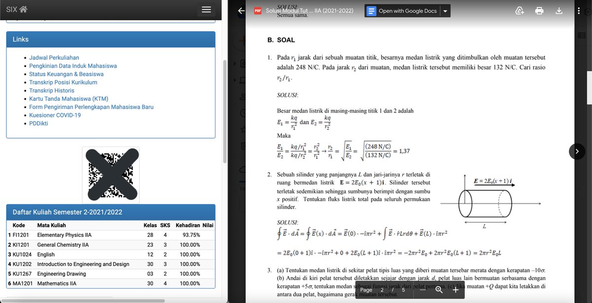Open Pengkinian Data Induk Mahasiswa link
The image size is (592, 303).
[x=73, y=66]
